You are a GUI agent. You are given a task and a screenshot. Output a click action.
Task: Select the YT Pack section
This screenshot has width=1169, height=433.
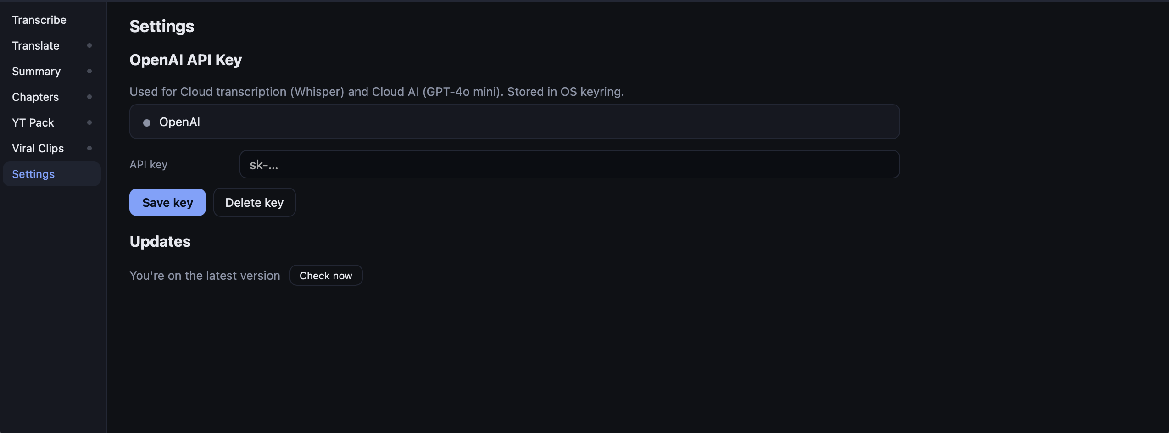(x=33, y=122)
